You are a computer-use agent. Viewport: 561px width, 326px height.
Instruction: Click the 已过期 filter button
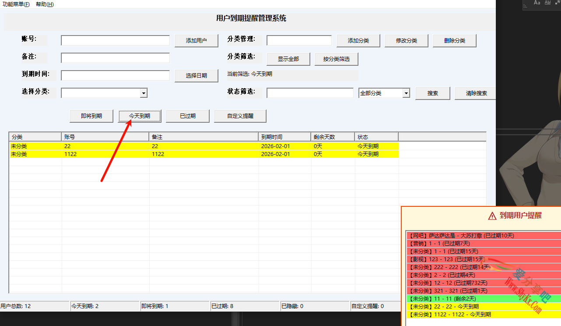(x=187, y=116)
